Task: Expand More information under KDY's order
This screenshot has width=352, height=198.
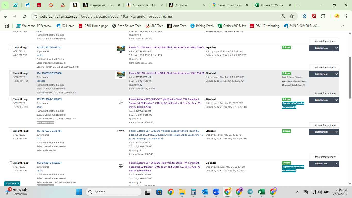Action: coord(324,157)
